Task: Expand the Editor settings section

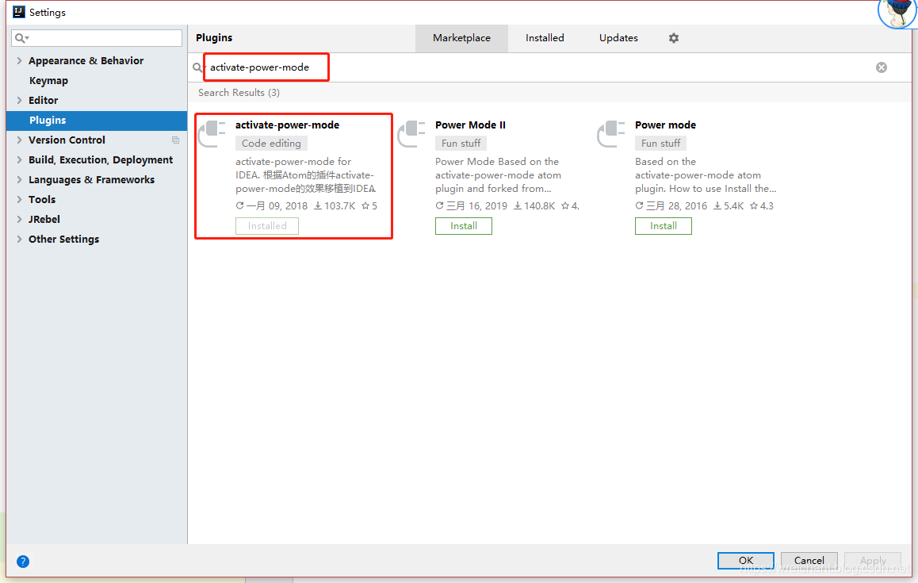Action: click(x=19, y=100)
